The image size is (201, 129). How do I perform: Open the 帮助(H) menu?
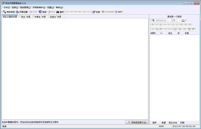[x=59, y=7]
